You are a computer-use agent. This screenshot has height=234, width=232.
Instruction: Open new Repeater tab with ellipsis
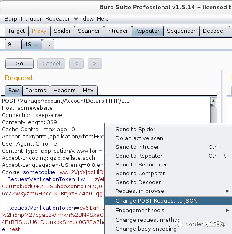pos(48,44)
